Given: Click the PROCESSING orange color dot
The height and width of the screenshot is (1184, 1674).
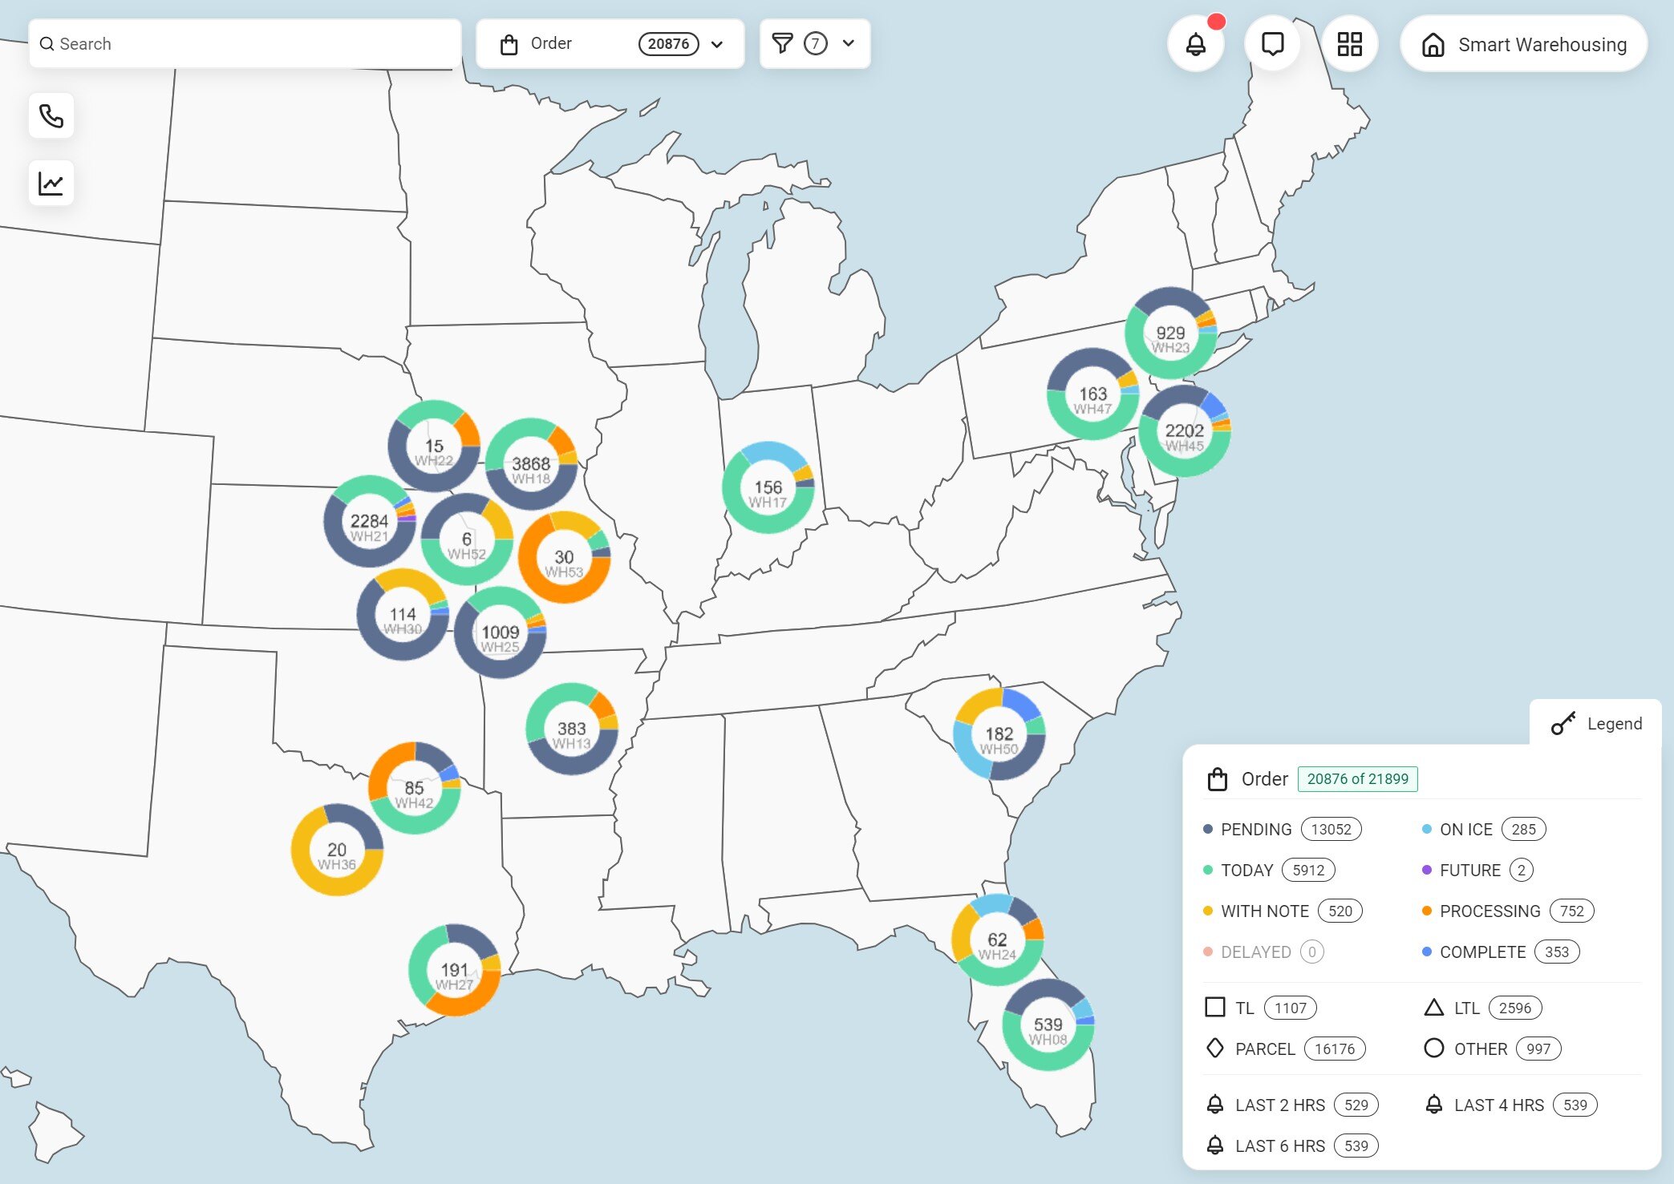Looking at the screenshot, I should [1426, 911].
